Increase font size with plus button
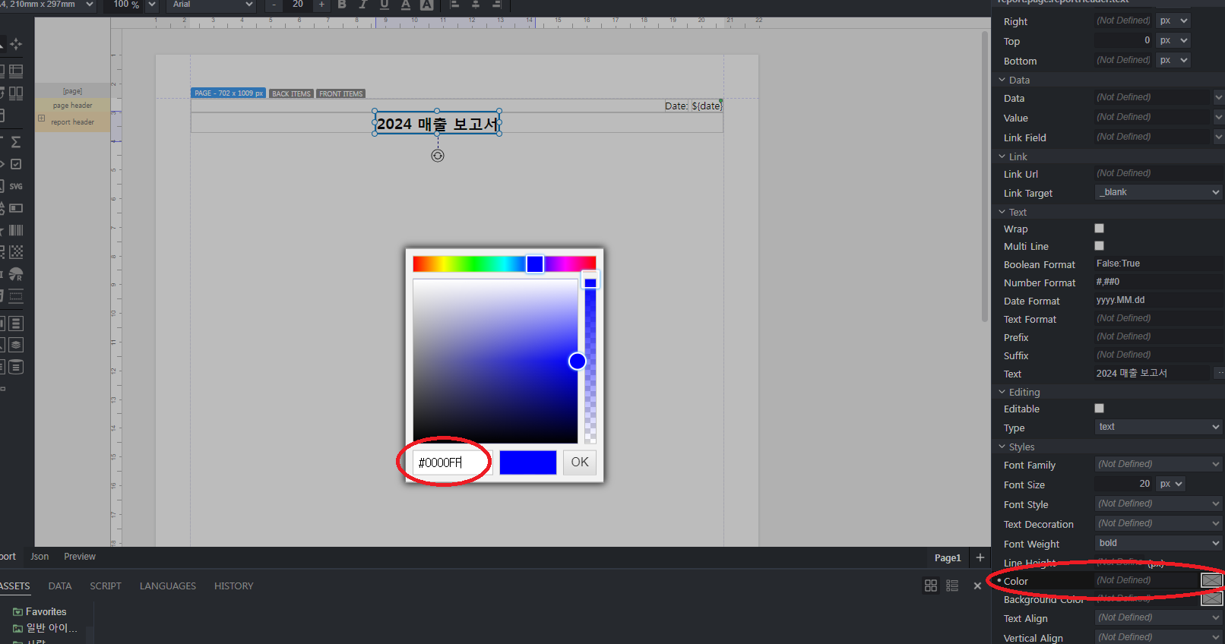The width and height of the screenshot is (1225, 644). pos(321,5)
